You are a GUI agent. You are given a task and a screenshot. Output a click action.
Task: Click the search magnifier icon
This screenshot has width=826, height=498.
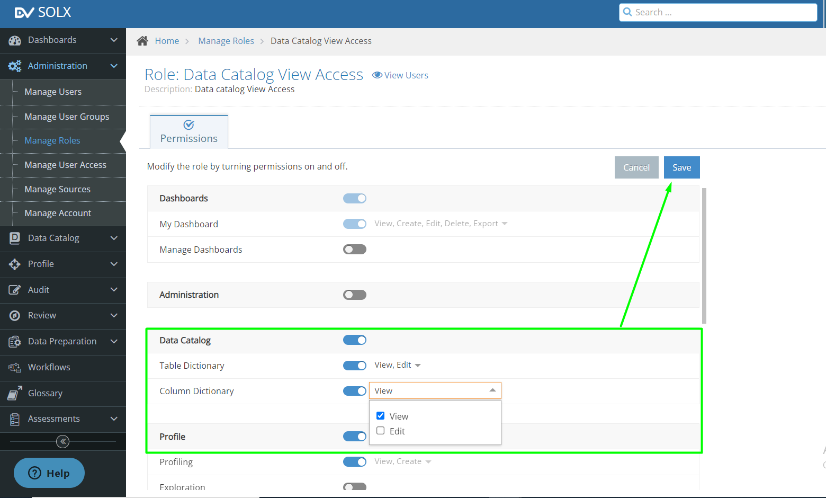(627, 12)
